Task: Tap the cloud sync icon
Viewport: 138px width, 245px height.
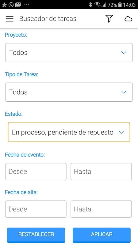Action: click(x=128, y=19)
